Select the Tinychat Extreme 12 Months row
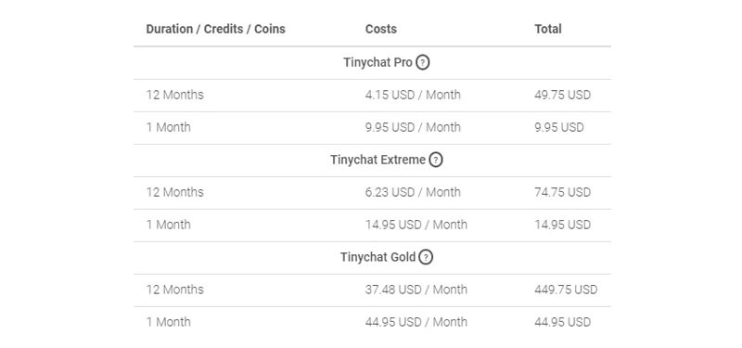This screenshot has width=742, height=348. (x=373, y=193)
